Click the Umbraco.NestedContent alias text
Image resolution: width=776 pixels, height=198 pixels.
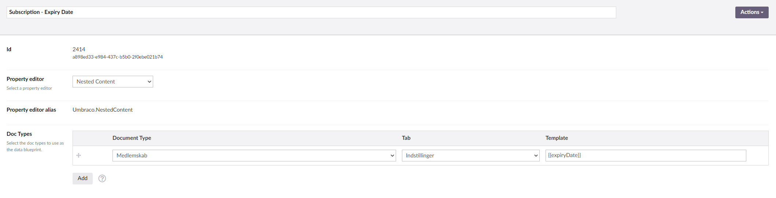(103, 110)
